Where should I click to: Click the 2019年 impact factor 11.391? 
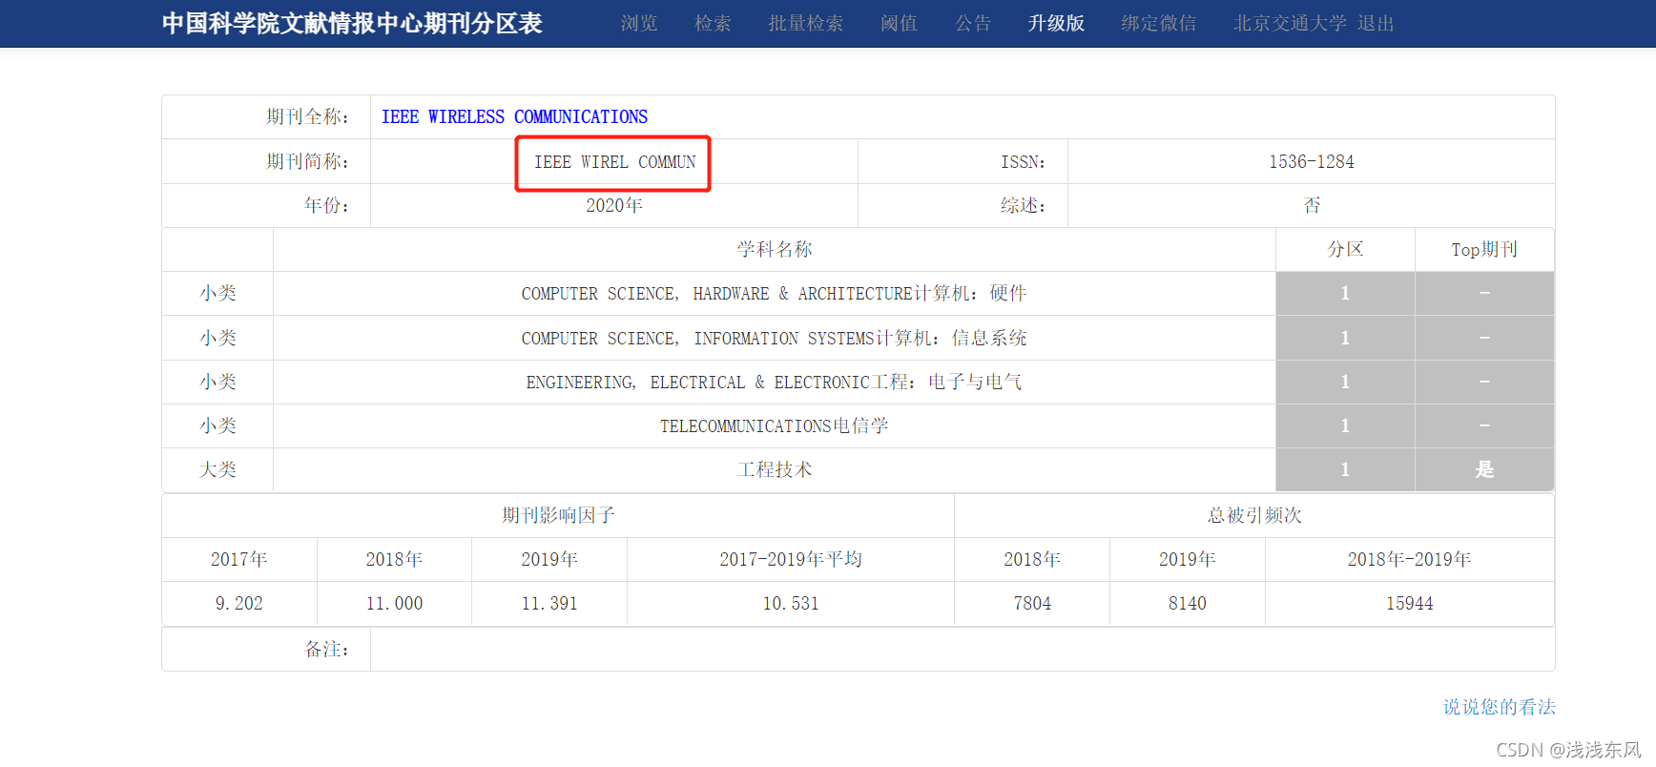click(549, 603)
